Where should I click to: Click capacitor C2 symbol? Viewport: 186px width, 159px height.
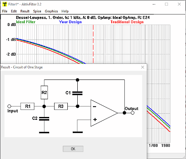(44, 119)
